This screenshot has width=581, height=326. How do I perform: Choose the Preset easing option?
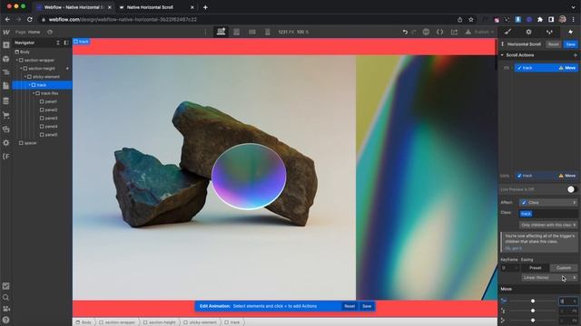click(535, 268)
